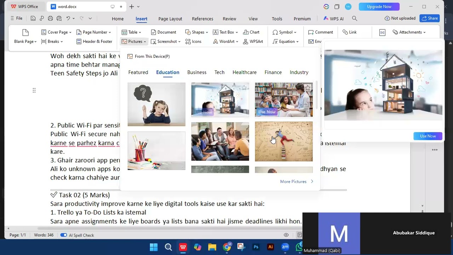The width and height of the screenshot is (453, 255).
Task: Click Use Now in the preview pane
Action: pos(428,136)
